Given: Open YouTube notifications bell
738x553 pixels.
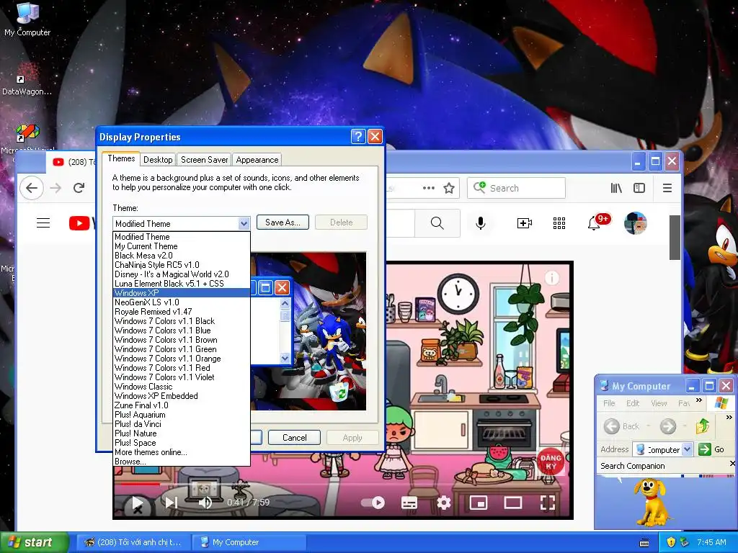Looking at the screenshot, I should [x=595, y=223].
